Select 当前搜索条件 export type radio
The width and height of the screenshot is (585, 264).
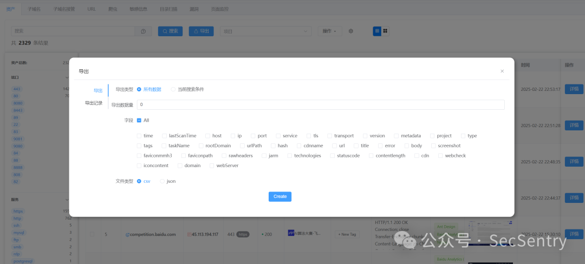[x=173, y=89]
